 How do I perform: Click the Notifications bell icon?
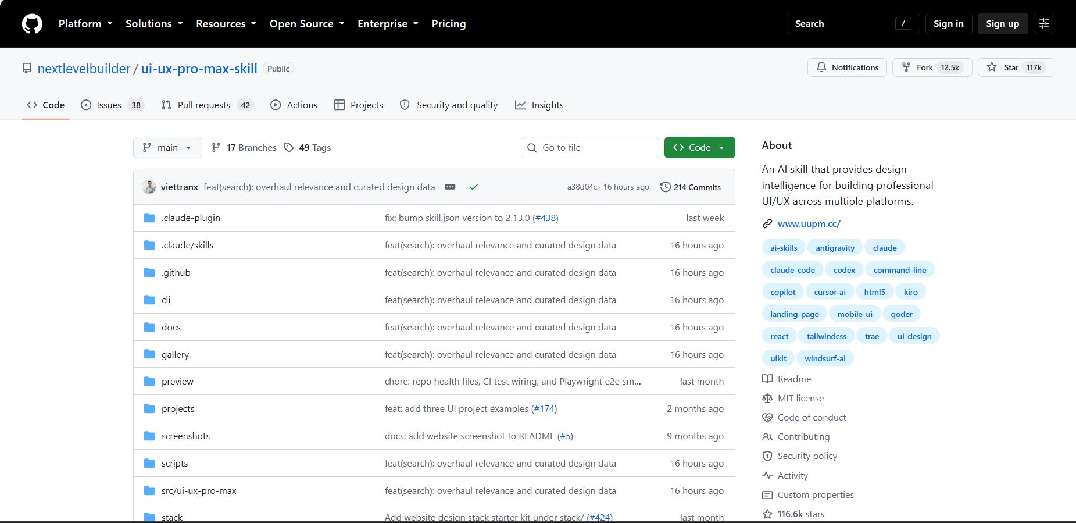point(821,67)
